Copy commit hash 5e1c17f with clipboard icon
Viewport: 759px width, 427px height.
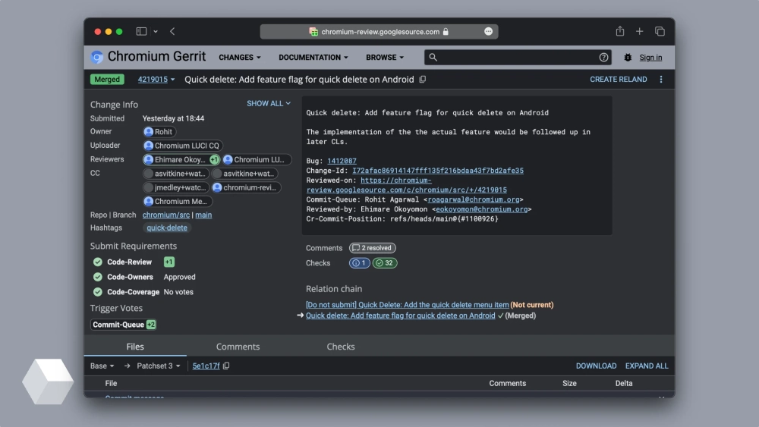coord(226,366)
